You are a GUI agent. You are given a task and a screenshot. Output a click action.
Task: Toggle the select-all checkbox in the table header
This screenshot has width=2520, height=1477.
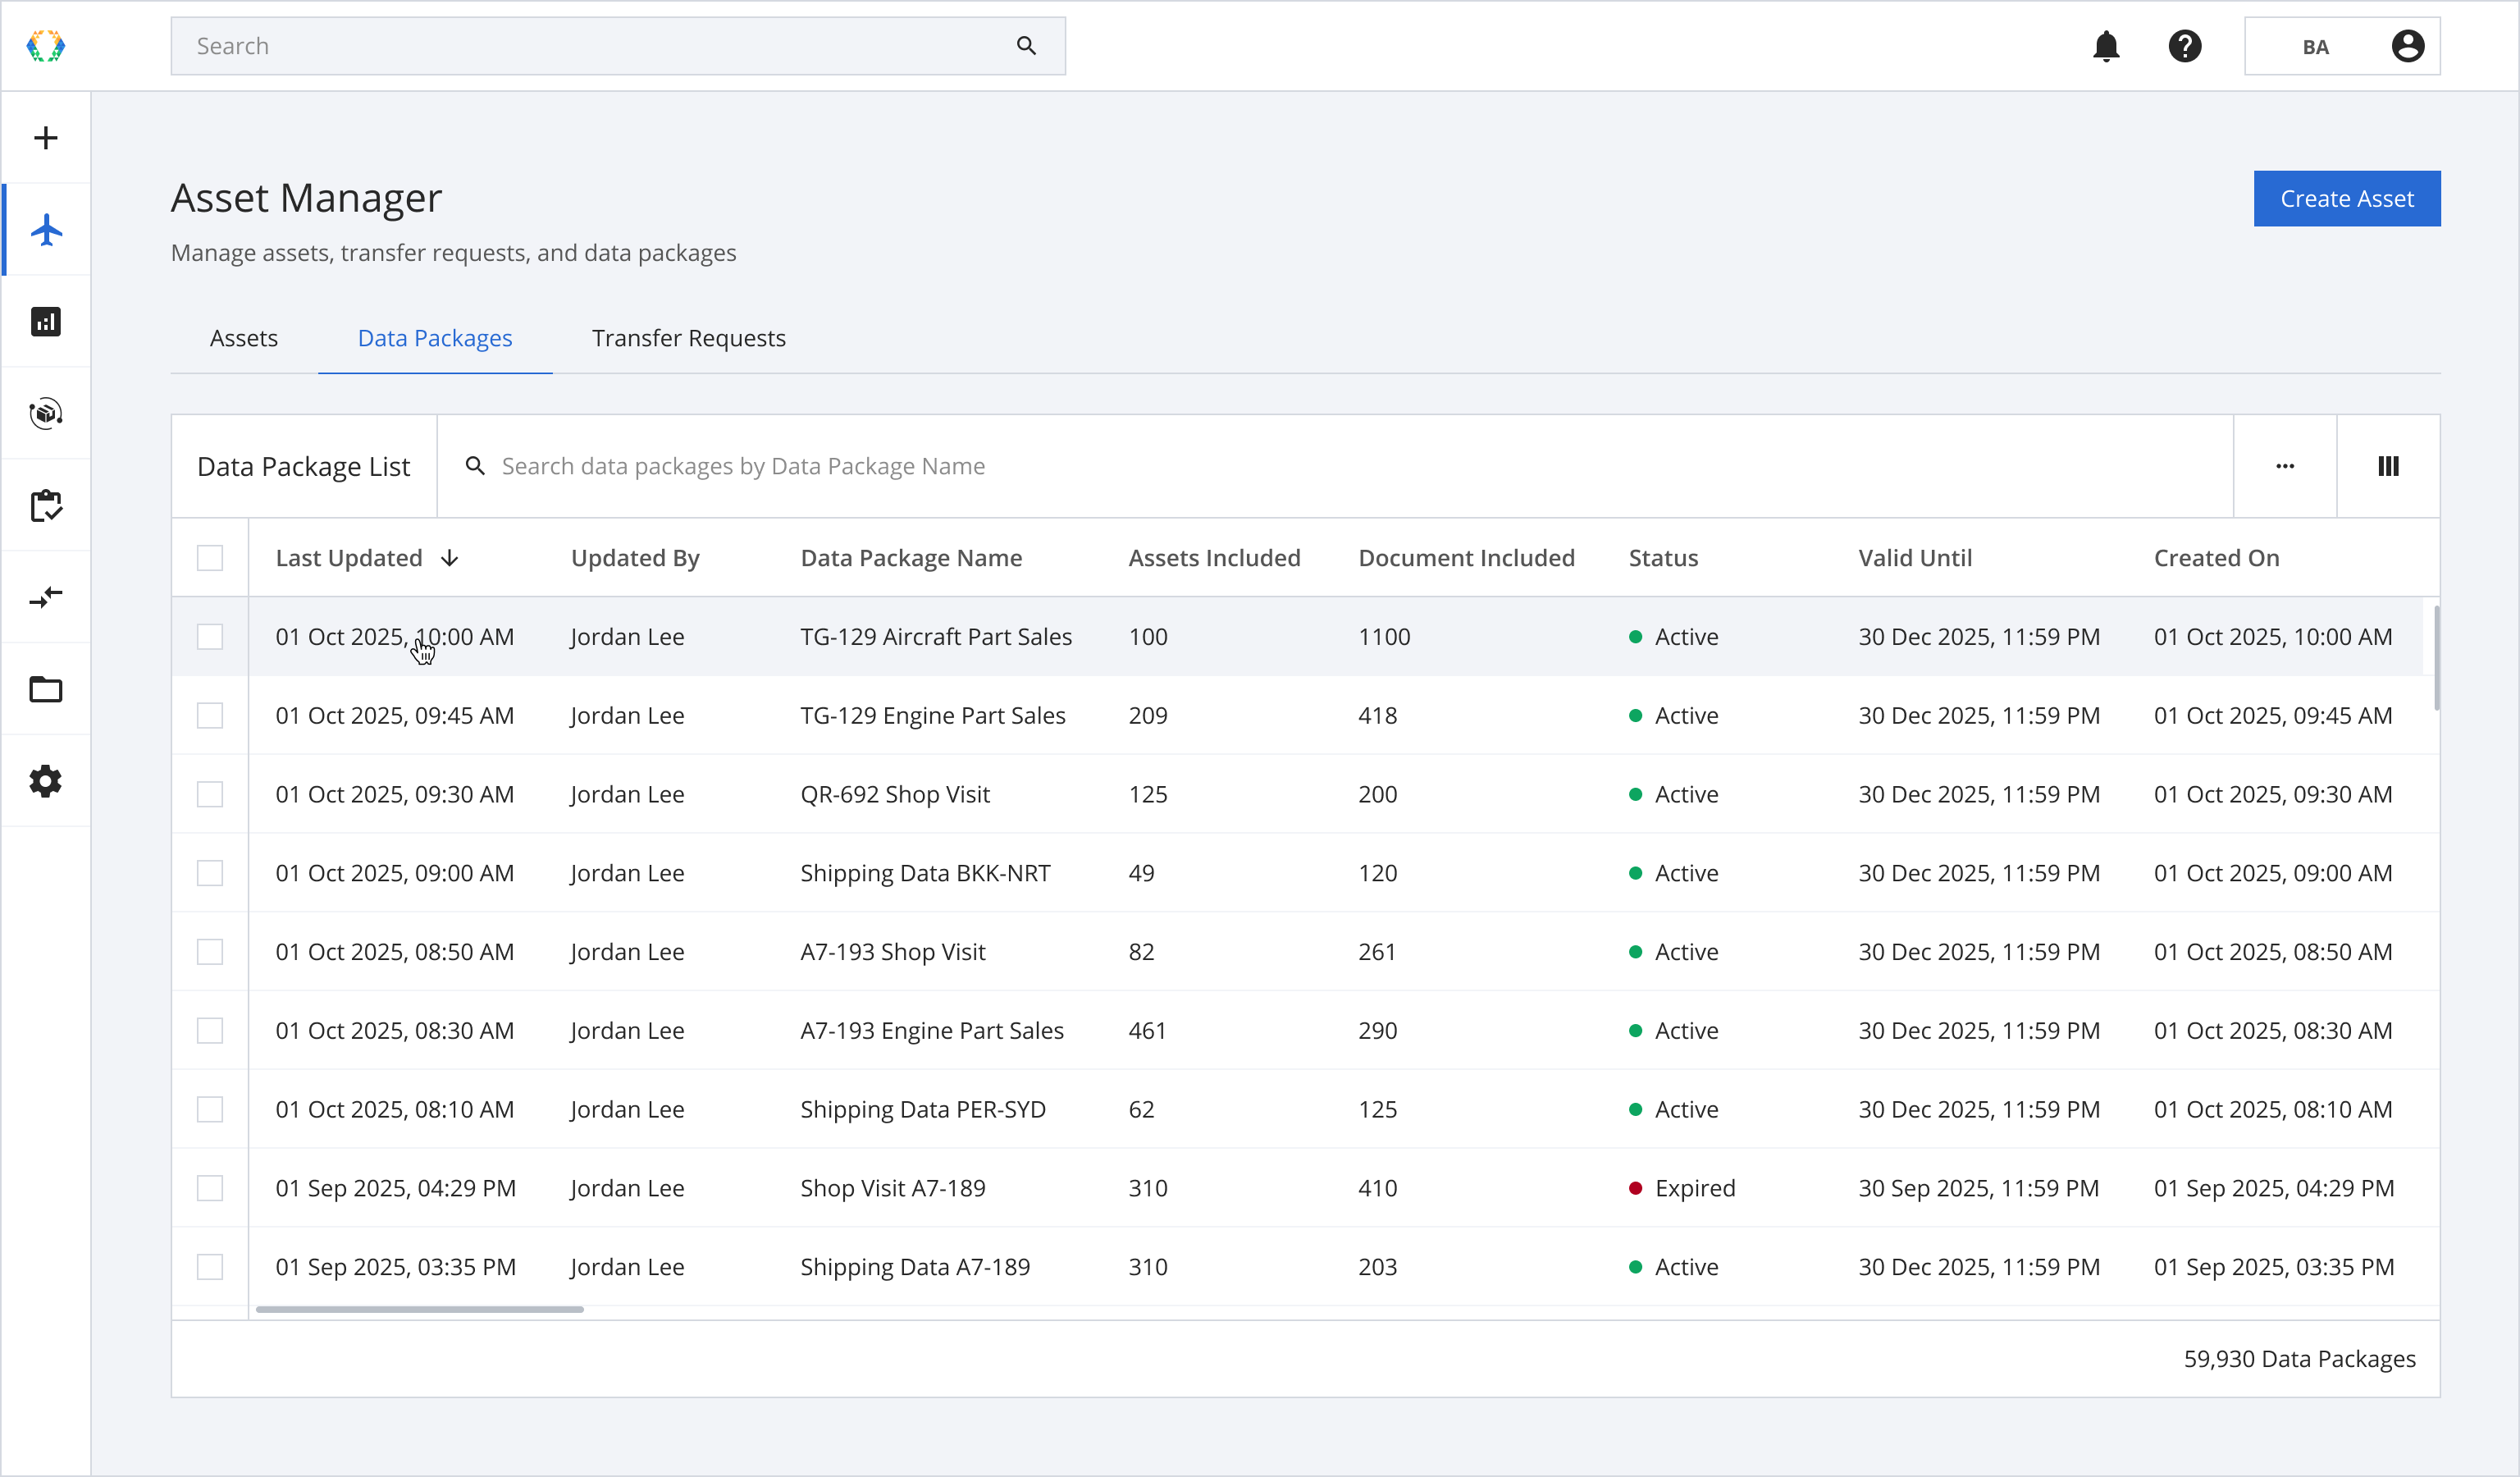pyautogui.click(x=210, y=558)
